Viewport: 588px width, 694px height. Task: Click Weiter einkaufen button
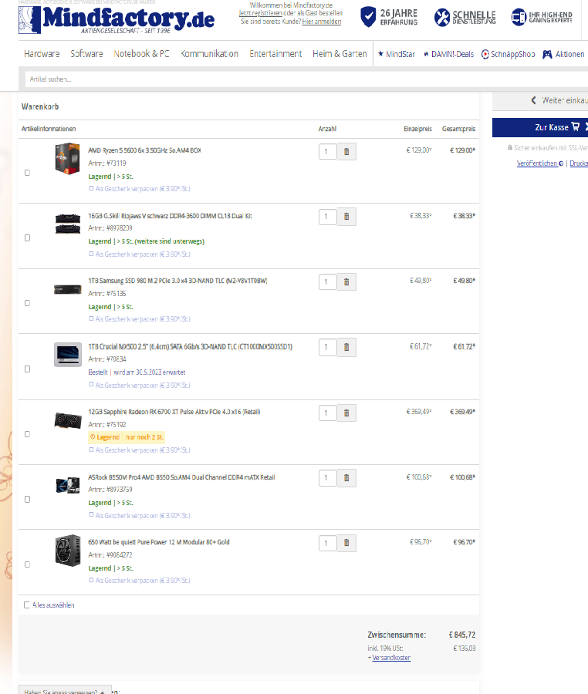(x=540, y=101)
